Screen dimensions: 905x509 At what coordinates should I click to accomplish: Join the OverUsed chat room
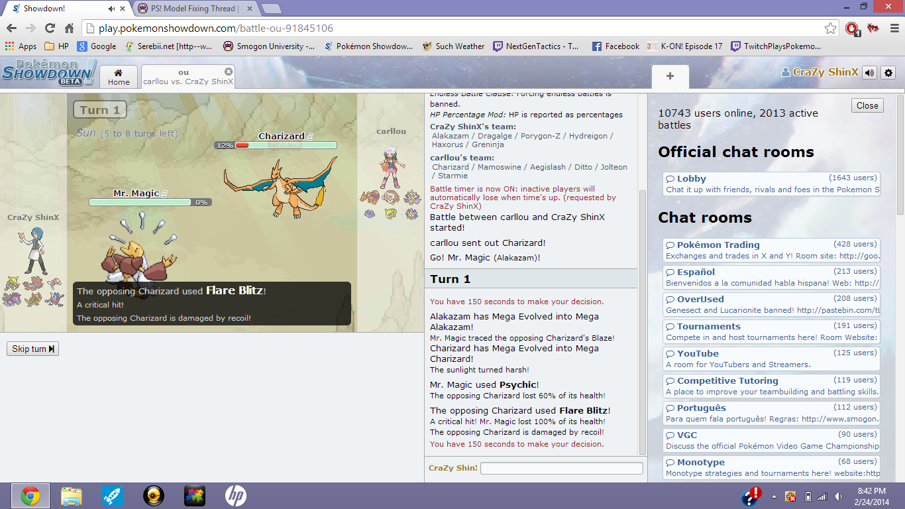772,304
